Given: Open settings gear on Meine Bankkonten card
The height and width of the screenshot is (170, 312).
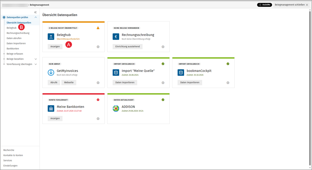Looking at the screenshot, I should [98, 119].
